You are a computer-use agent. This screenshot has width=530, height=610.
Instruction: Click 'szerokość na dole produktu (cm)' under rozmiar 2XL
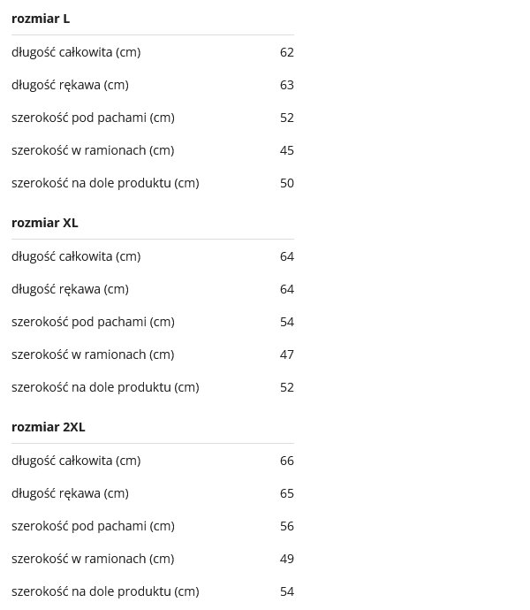click(x=105, y=591)
